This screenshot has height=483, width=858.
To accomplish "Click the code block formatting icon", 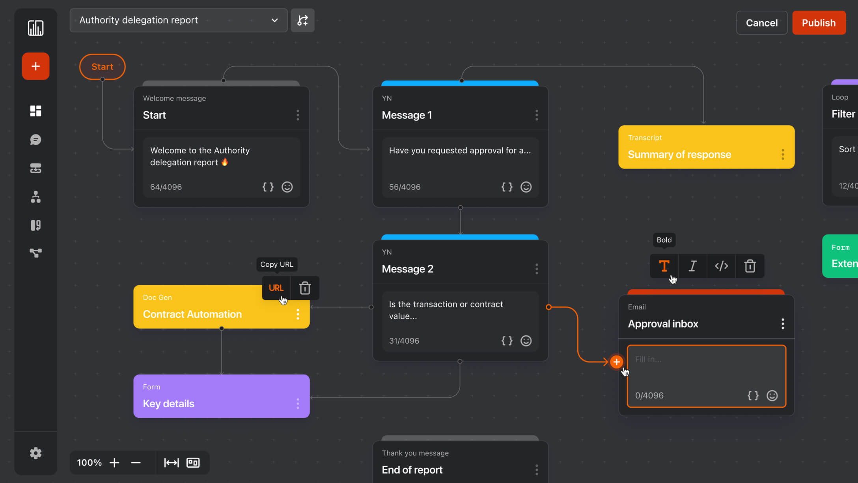I will (722, 267).
